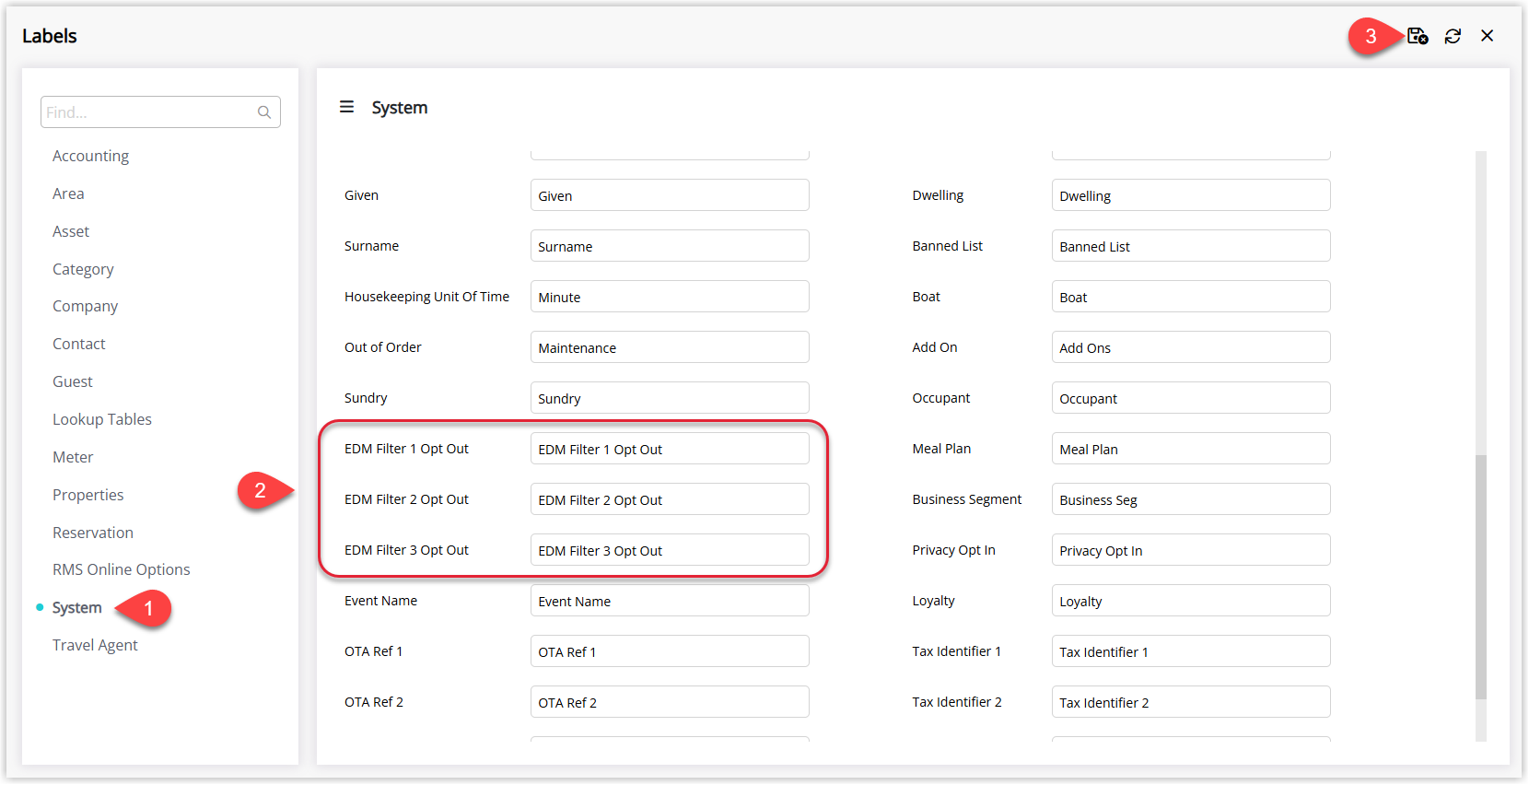
Task: Click the Save/Exit icon in the header
Action: [1418, 36]
